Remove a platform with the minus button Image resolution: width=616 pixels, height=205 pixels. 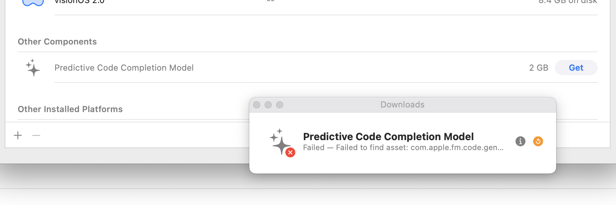tap(36, 135)
